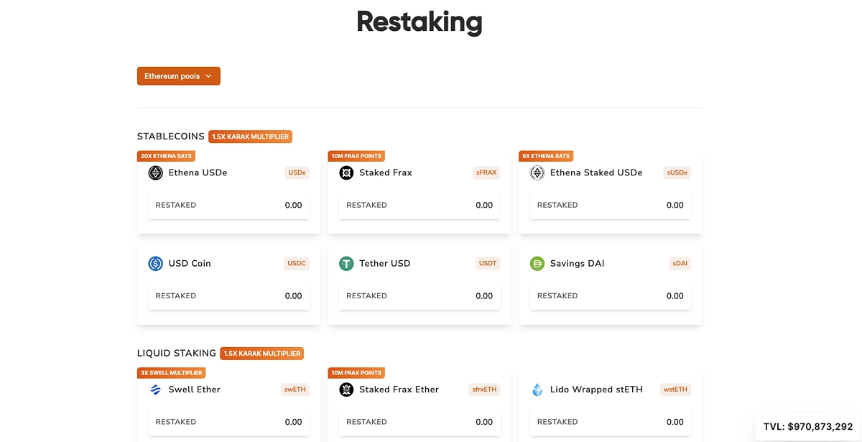Click the RESTAKED row in Tether USD card

click(x=420, y=296)
